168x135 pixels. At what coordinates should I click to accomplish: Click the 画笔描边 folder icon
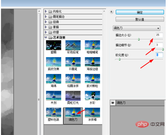point(50,17)
